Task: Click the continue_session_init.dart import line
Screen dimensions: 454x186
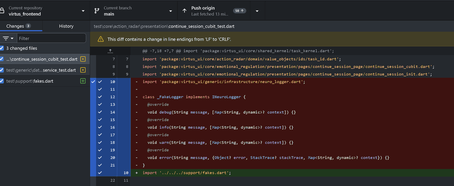Action: (287, 74)
